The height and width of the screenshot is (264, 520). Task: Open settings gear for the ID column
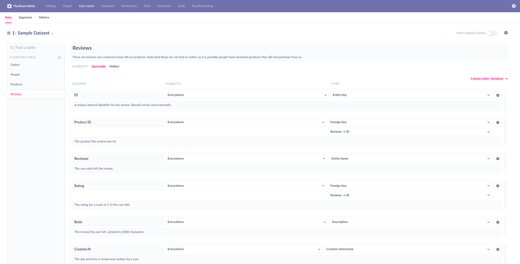pyautogui.click(x=498, y=95)
